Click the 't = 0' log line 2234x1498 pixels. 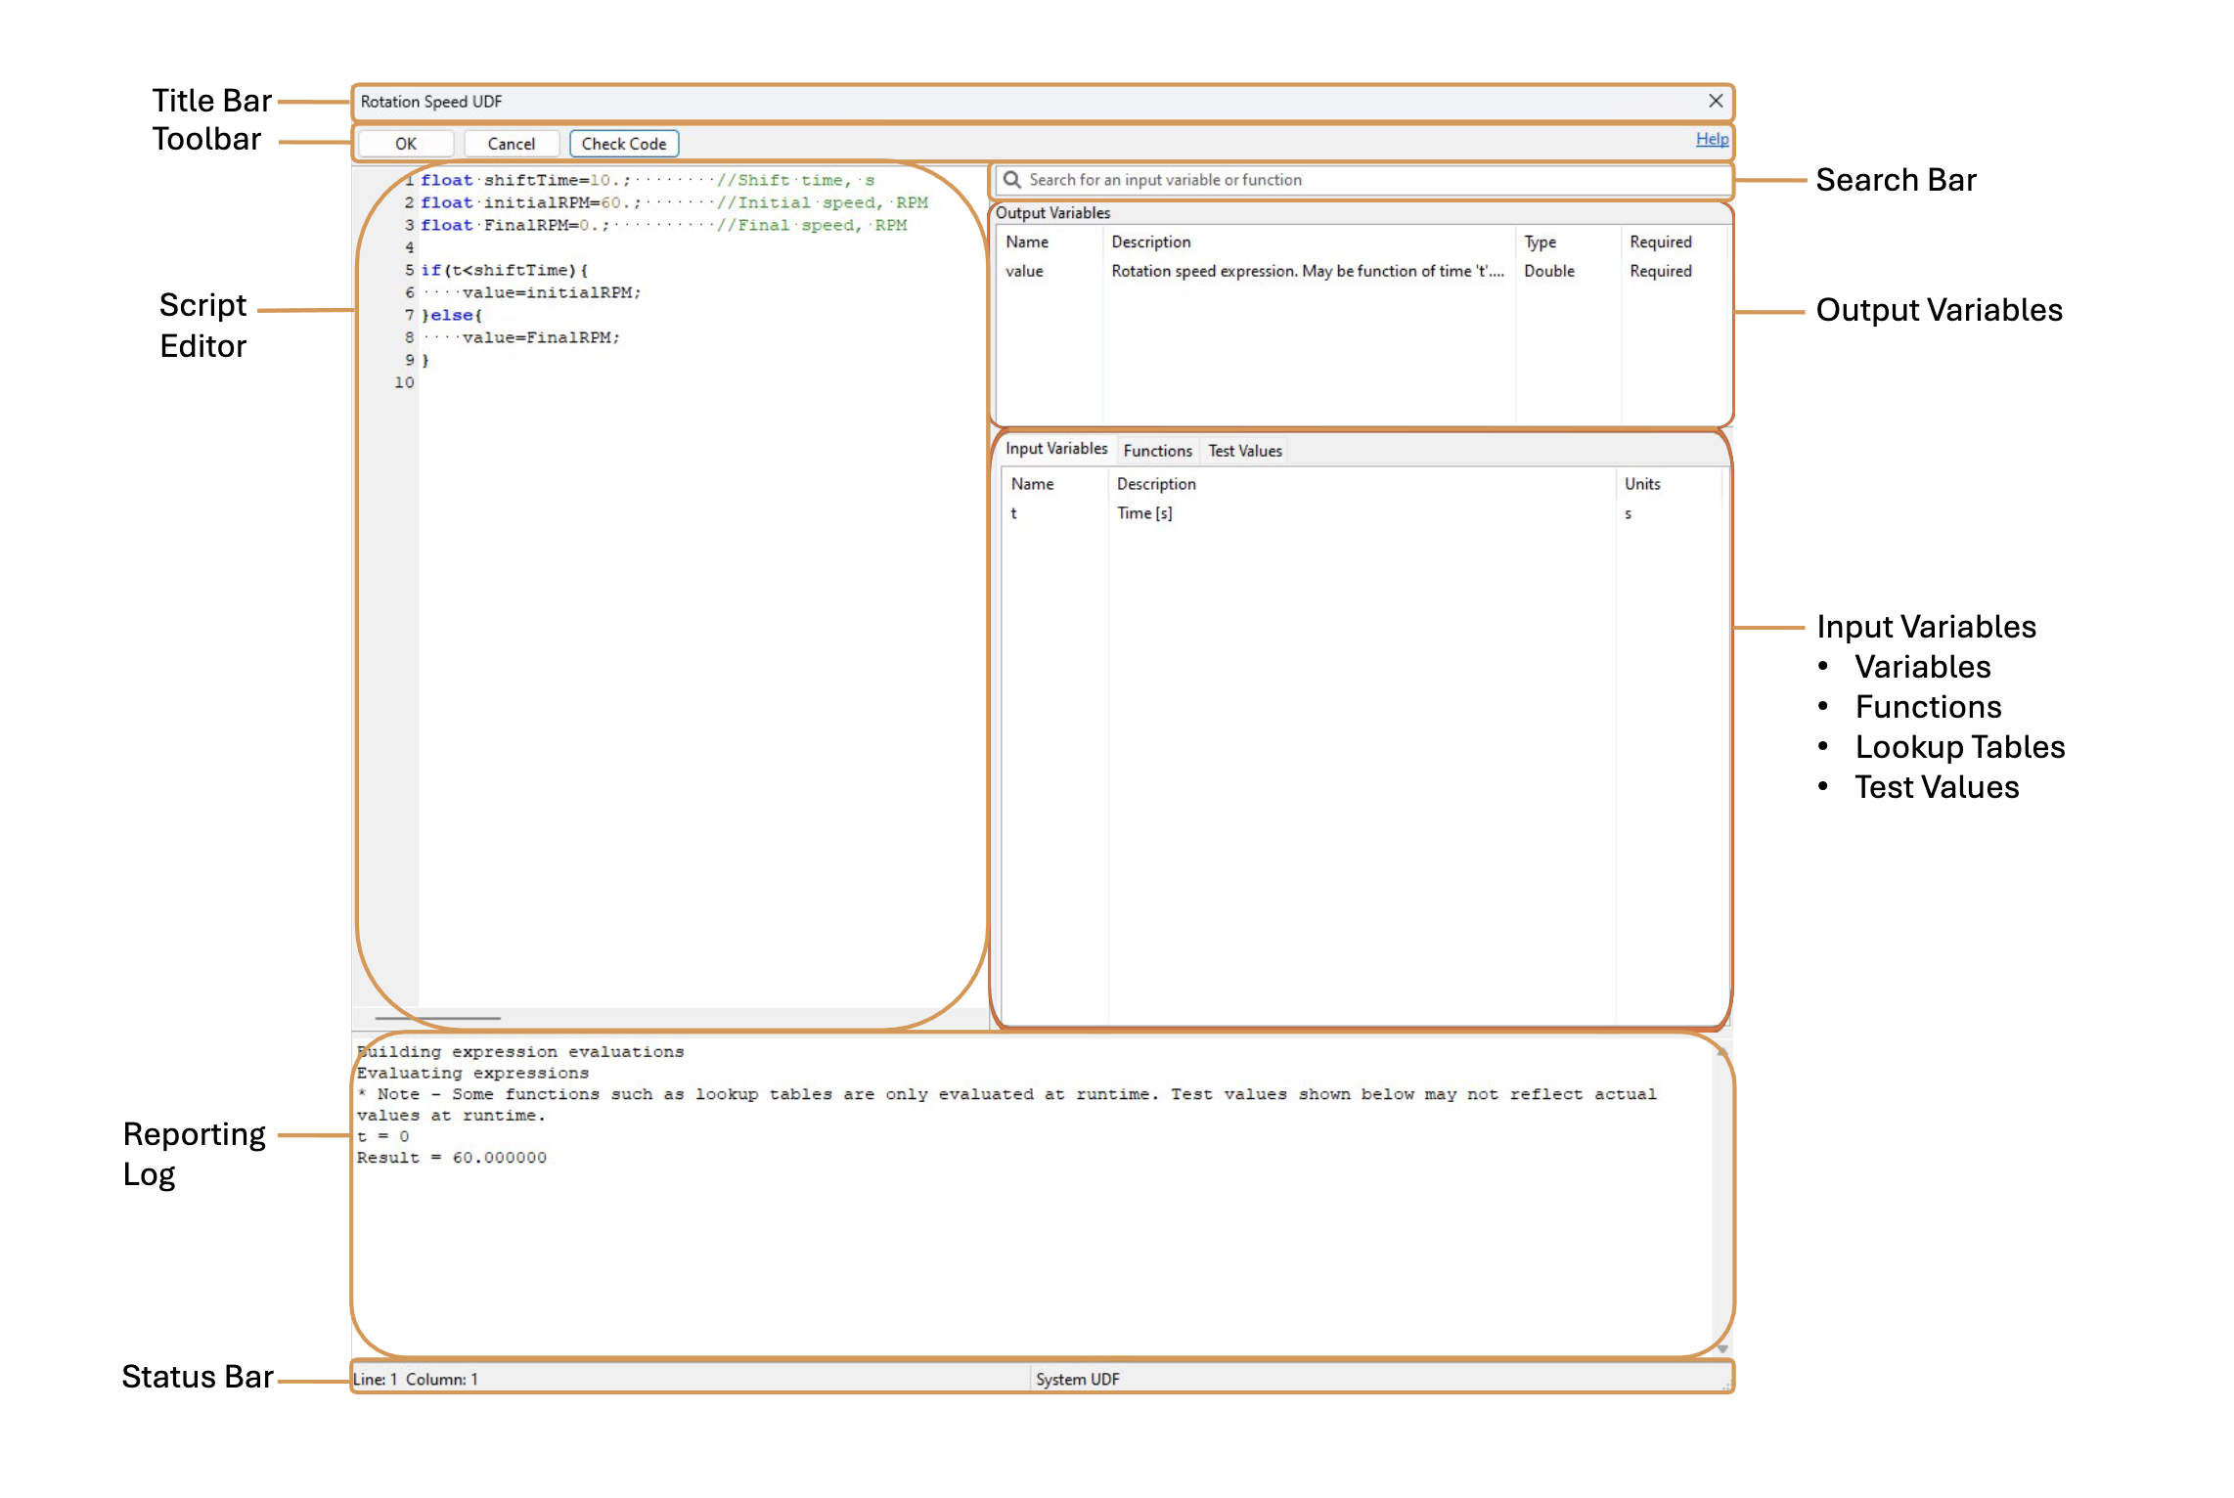tap(382, 1136)
